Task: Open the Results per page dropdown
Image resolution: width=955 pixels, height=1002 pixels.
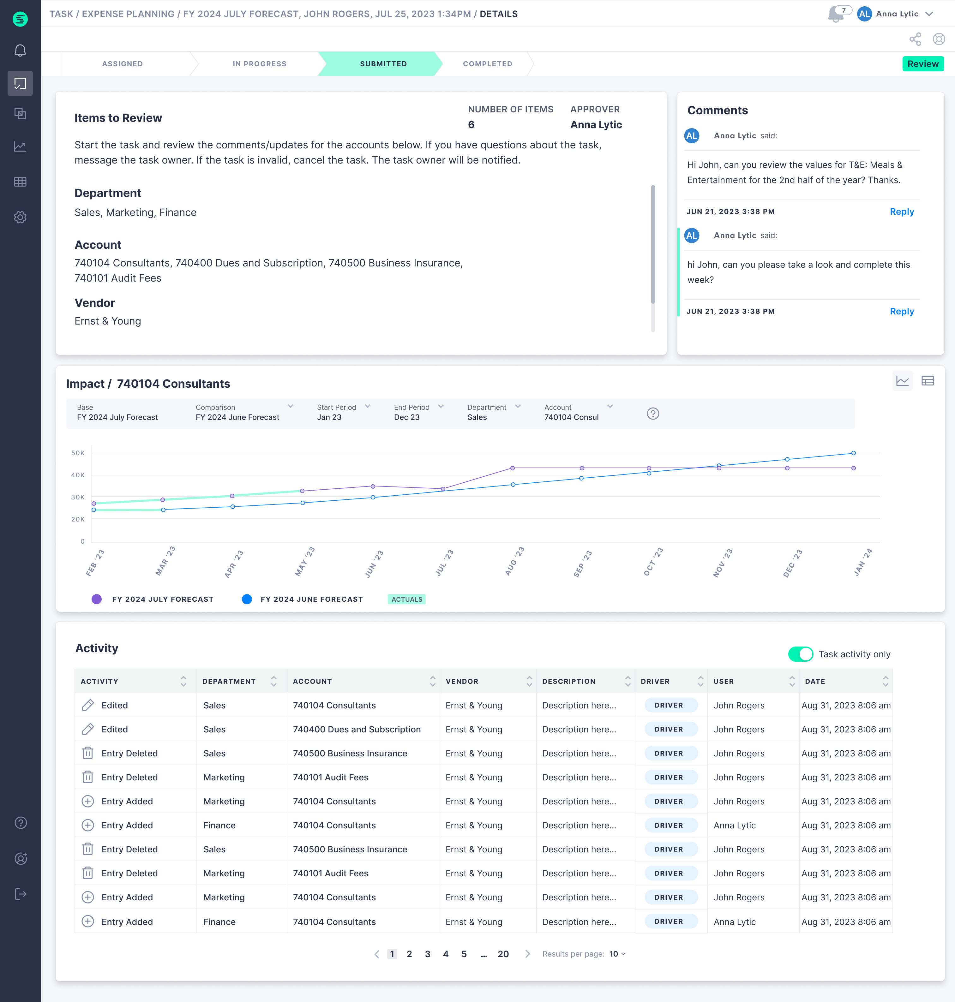Action: pos(616,954)
